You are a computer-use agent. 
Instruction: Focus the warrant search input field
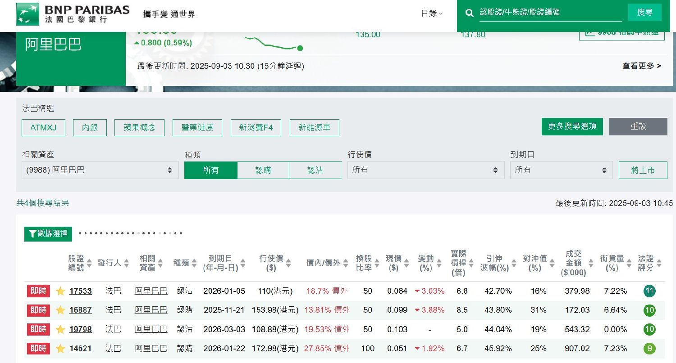pyautogui.click(x=551, y=13)
